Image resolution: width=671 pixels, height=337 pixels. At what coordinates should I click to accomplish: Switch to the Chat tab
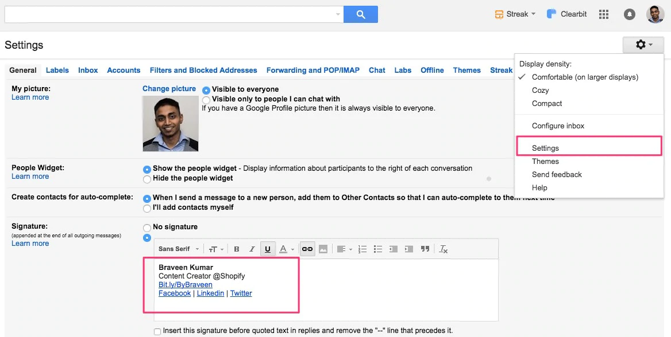click(x=377, y=70)
